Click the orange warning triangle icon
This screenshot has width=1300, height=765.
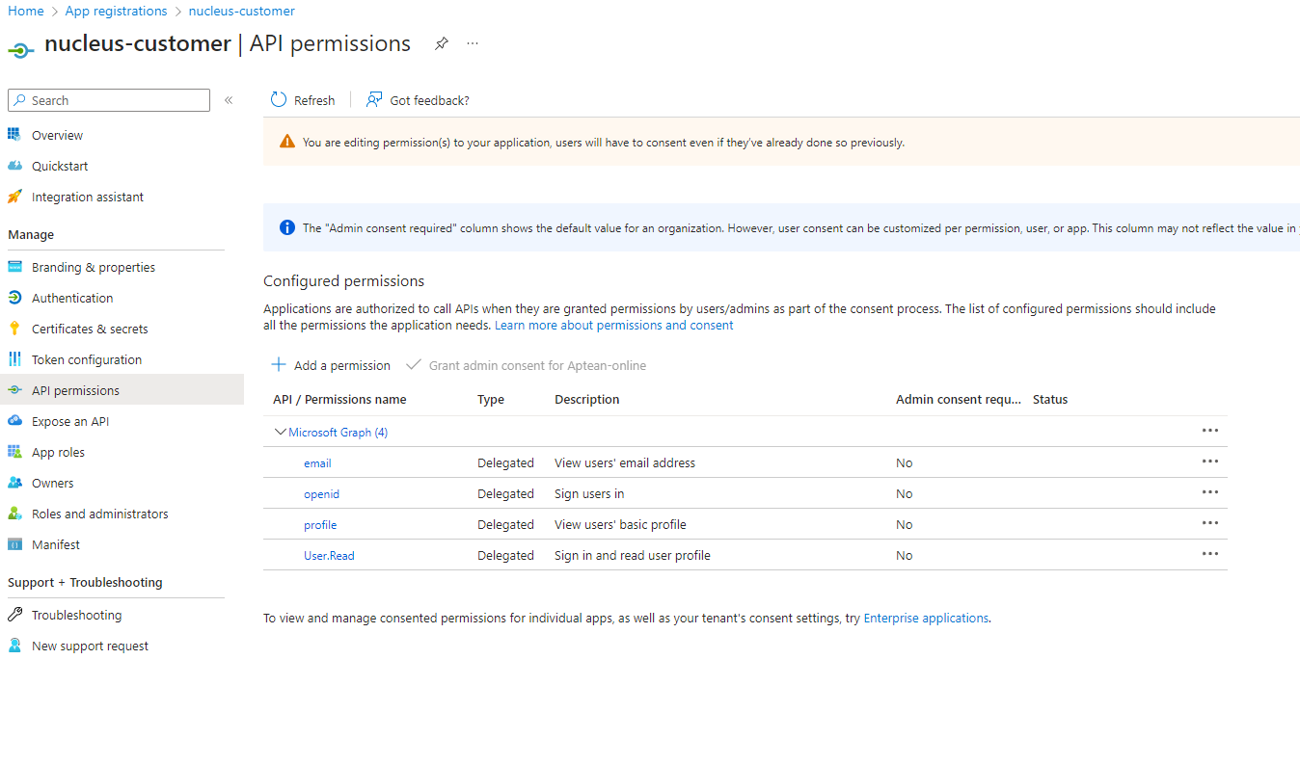[x=287, y=142]
